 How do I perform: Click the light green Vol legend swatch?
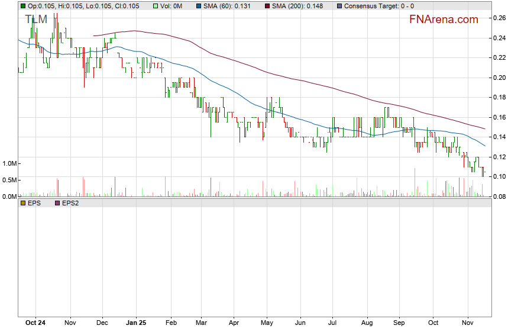coord(156,6)
